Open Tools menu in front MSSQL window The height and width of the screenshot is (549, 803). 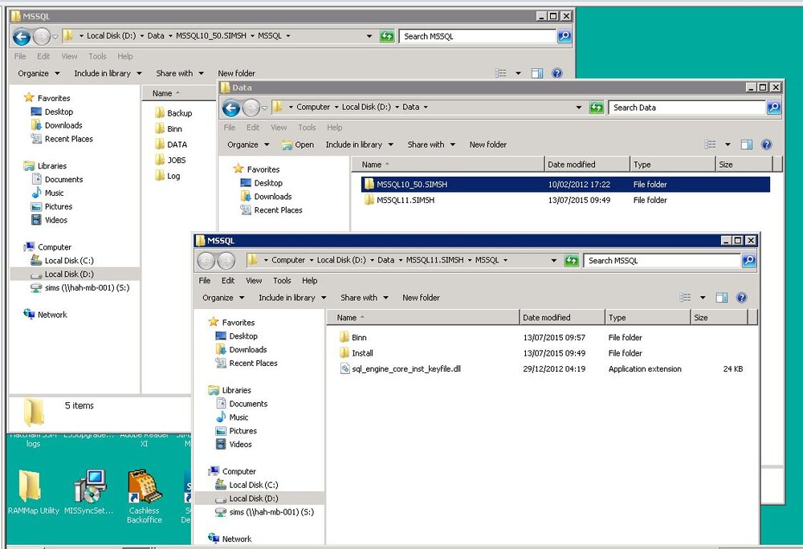(282, 280)
